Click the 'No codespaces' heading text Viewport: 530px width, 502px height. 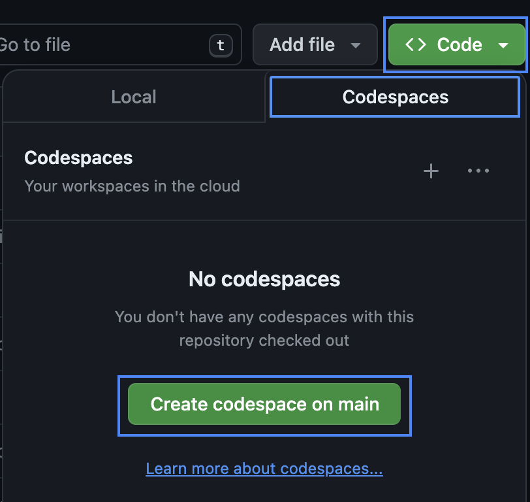click(264, 279)
